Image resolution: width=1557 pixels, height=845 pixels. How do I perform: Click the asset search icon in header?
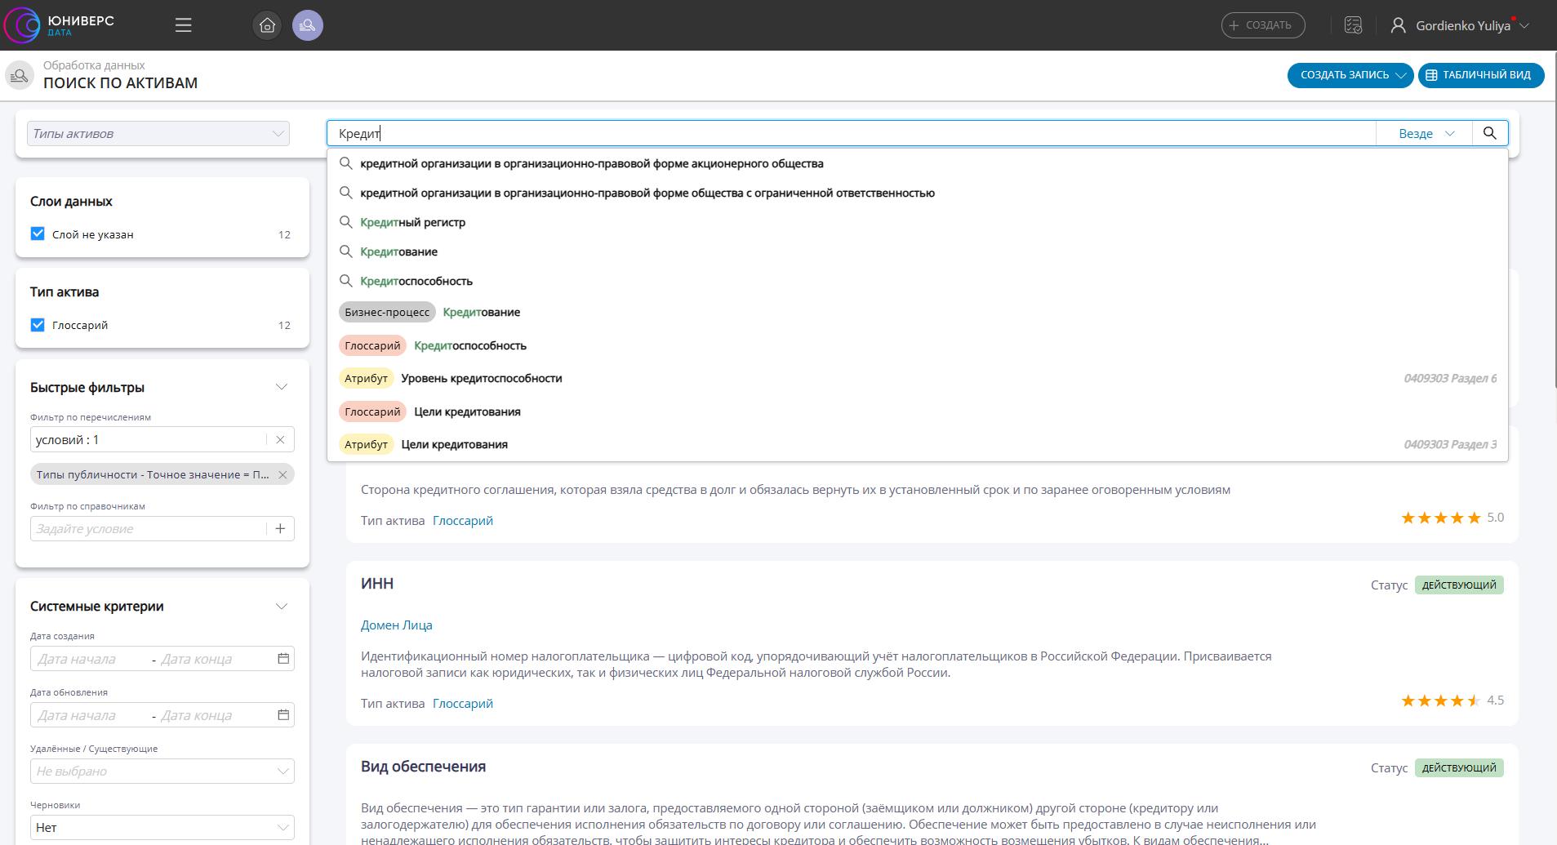(308, 25)
